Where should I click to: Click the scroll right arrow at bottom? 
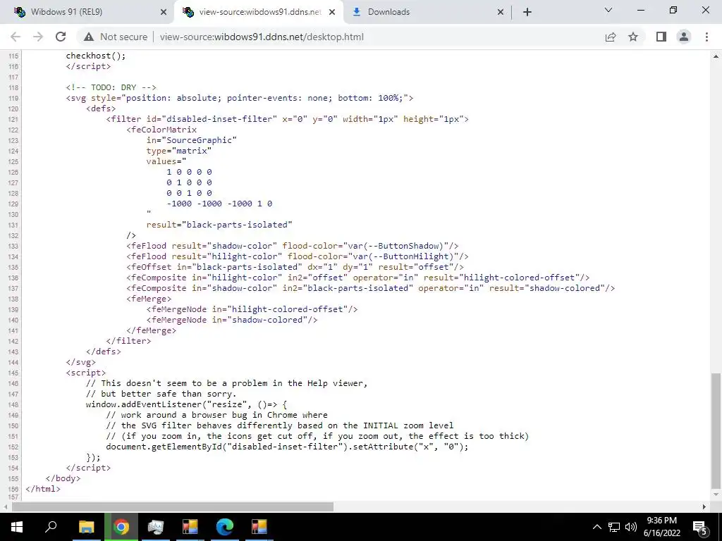[x=704, y=506]
